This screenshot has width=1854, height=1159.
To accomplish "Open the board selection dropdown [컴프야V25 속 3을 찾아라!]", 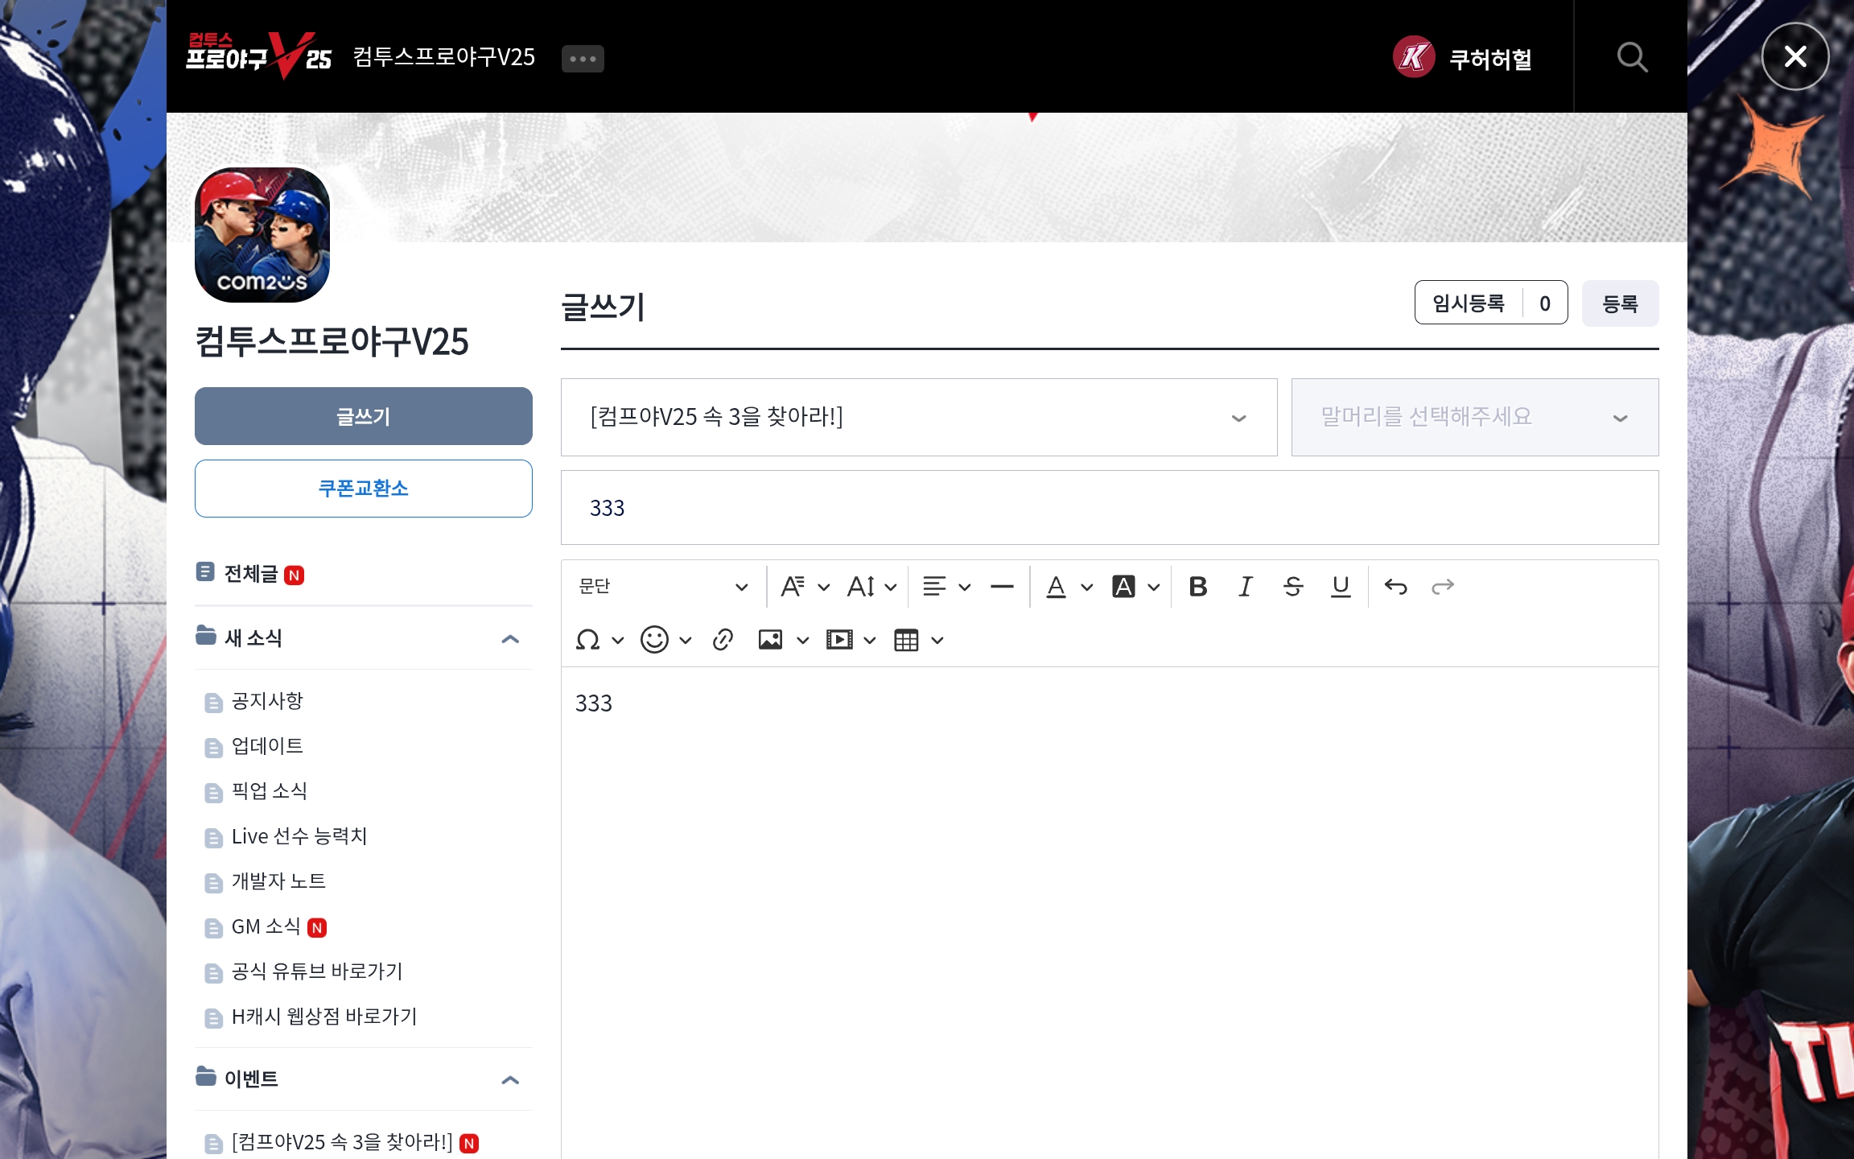I will click(919, 417).
